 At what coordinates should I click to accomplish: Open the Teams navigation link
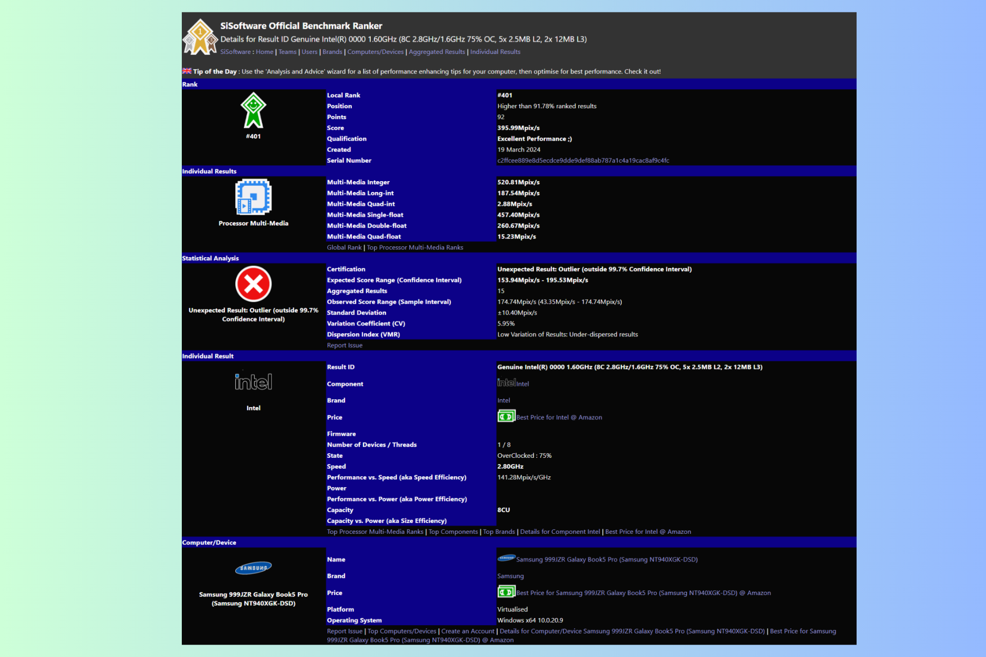click(288, 52)
